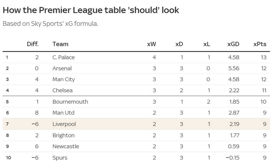Click C. Palace's xPts value of 13
The width and height of the screenshot is (274, 161).
(264, 57)
